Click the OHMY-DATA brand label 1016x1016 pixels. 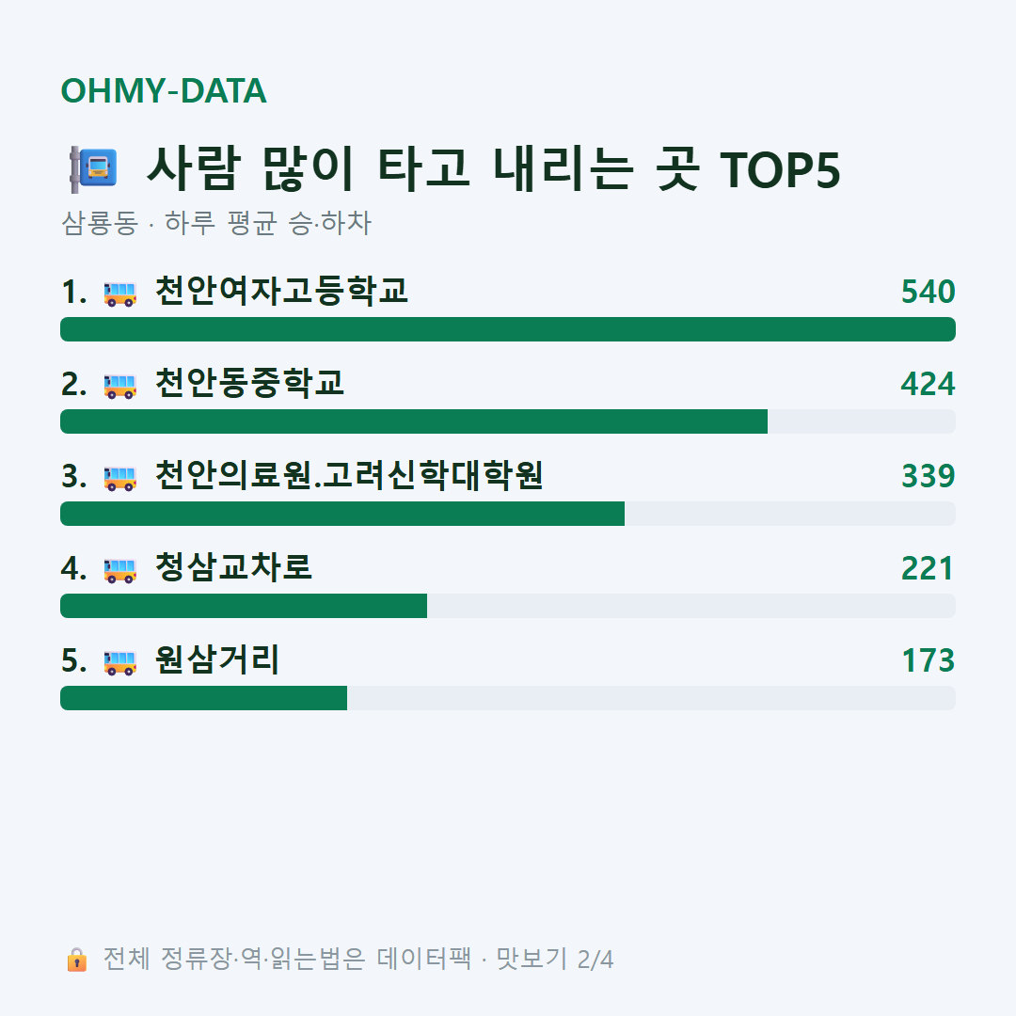point(164,90)
